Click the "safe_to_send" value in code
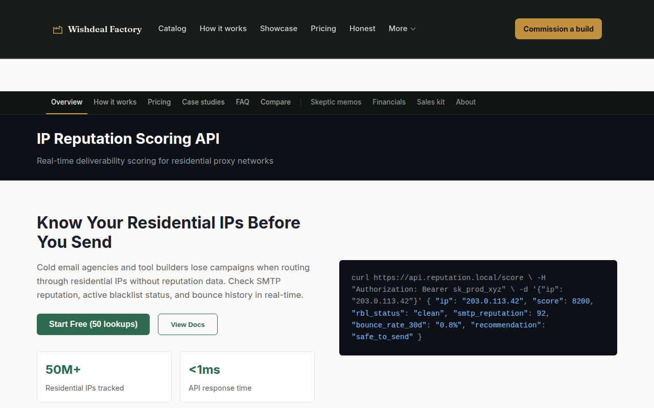Image resolution: width=654 pixels, height=408 pixels. point(382,337)
